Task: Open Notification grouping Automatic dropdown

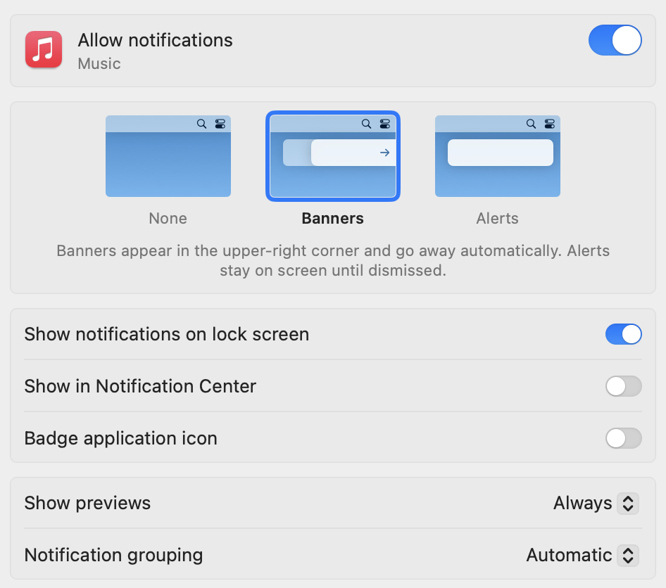Action: tap(582, 555)
